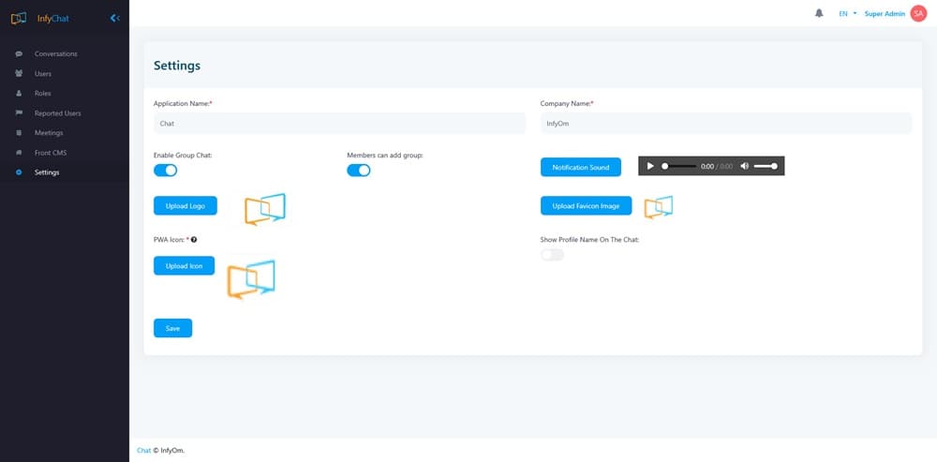Click the favicon preview image
This screenshot has height=462, width=937.
coord(659,207)
